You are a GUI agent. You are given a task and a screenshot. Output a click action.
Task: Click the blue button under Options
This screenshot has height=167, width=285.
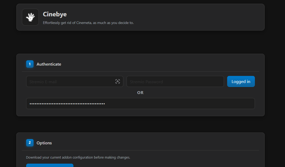50,165
